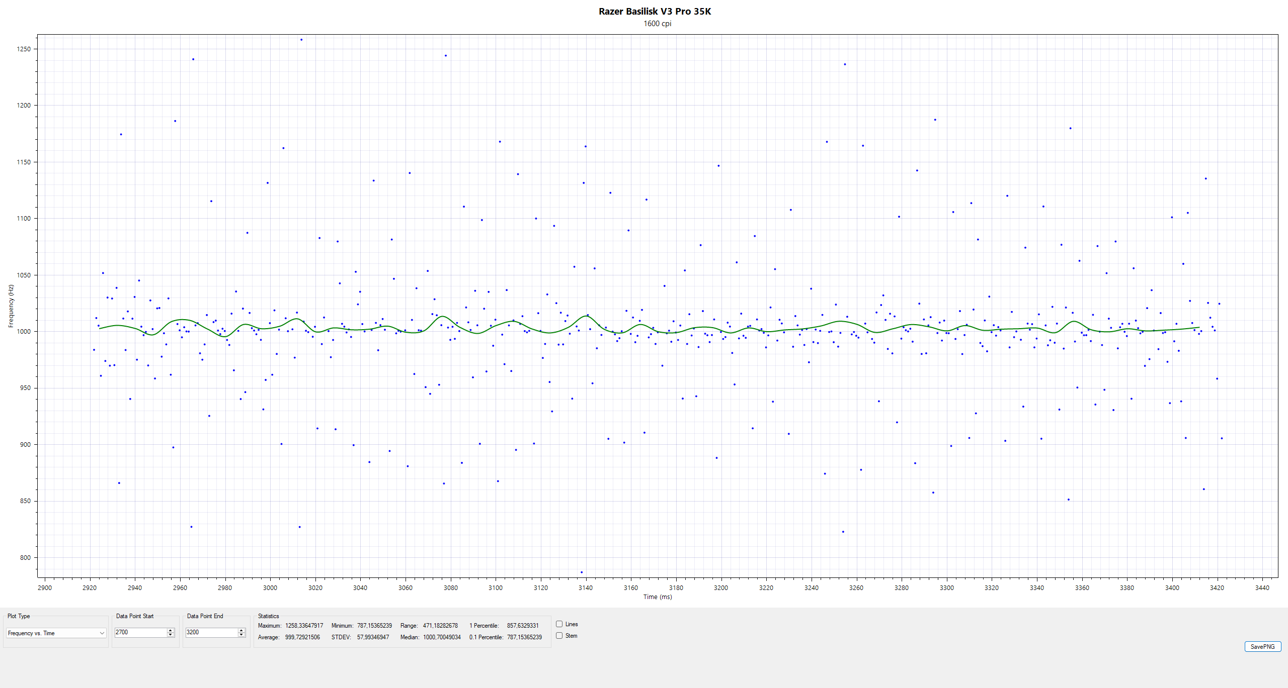The image size is (1288, 688).
Task: Click the Frequency (Hz) axis label
Action: [x=11, y=306]
